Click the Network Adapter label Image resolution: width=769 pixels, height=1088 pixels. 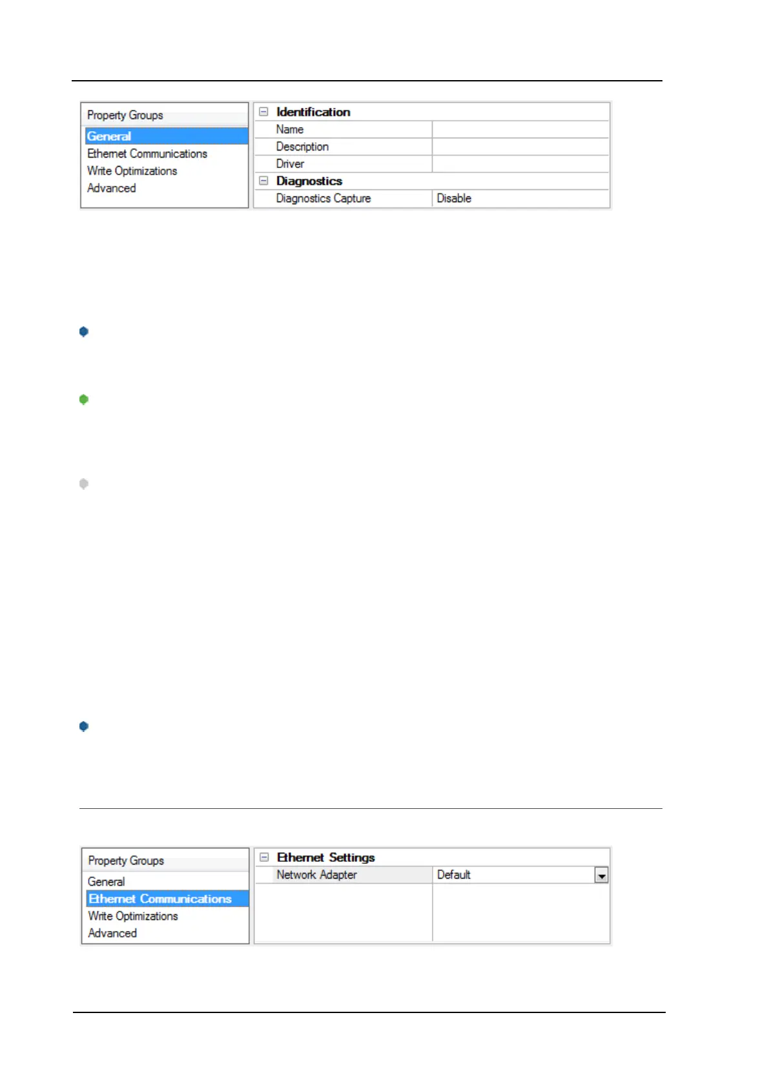tap(316, 875)
